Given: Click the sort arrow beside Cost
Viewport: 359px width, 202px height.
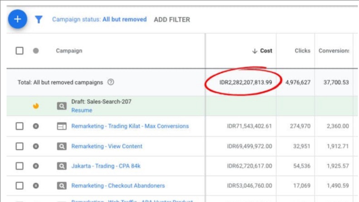Looking at the screenshot, I should click(x=255, y=51).
